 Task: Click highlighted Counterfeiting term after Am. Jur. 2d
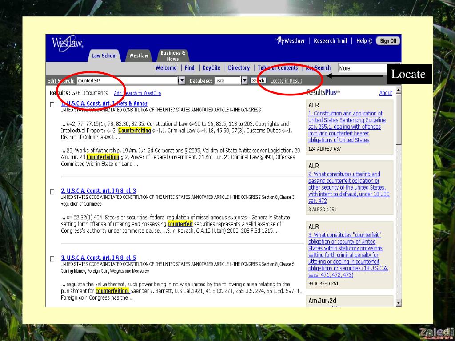pos(103,157)
